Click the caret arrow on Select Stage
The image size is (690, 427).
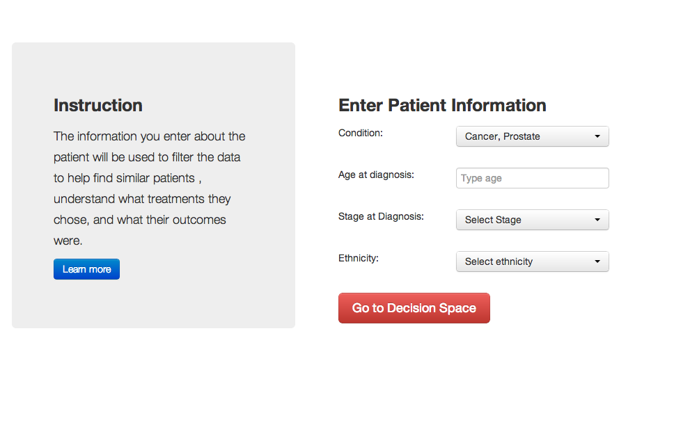pyautogui.click(x=597, y=220)
